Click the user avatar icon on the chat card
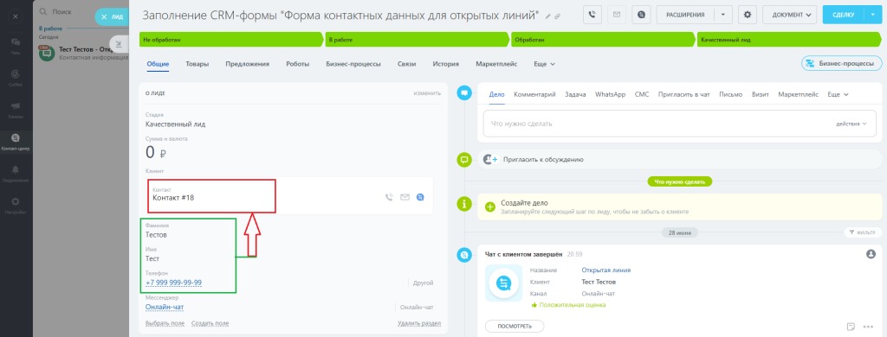887x337 pixels. 871,255
